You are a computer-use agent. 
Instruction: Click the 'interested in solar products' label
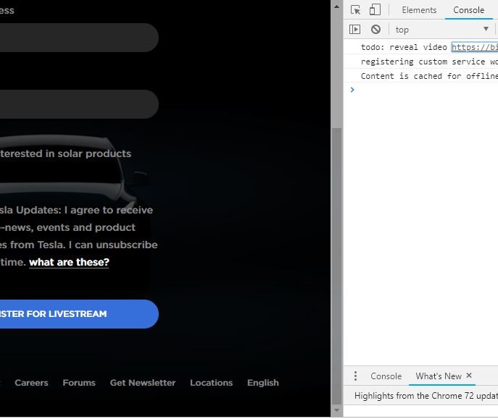tap(65, 153)
